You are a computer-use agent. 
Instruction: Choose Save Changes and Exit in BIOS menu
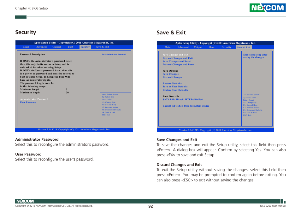coord(175,55)
